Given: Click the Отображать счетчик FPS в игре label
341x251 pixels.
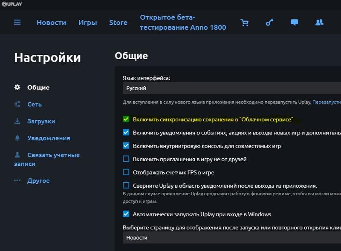Looking at the screenshot, I should pyautogui.click(x=173, y=172).
